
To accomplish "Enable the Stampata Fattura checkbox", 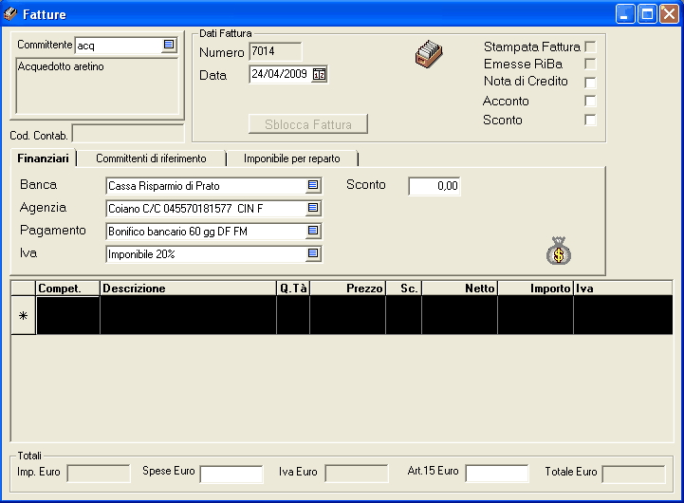I will coord(590,47).
